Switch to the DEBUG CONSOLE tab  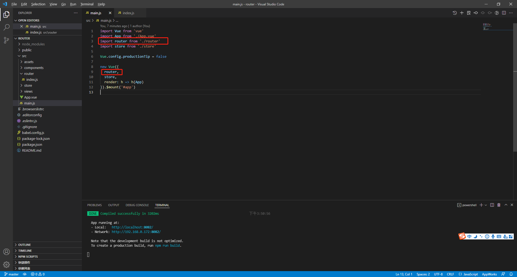coord(137,205)
